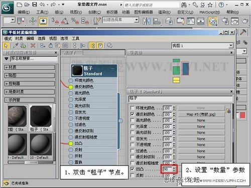The width and height of the screenshot is (251, 188).
Task: Expand the 场景材质 category in browser
Action: [30, 92]
